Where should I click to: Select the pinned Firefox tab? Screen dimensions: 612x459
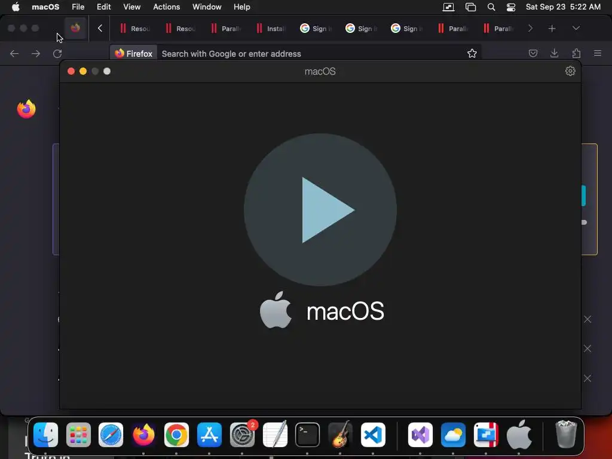coord(75,28)
